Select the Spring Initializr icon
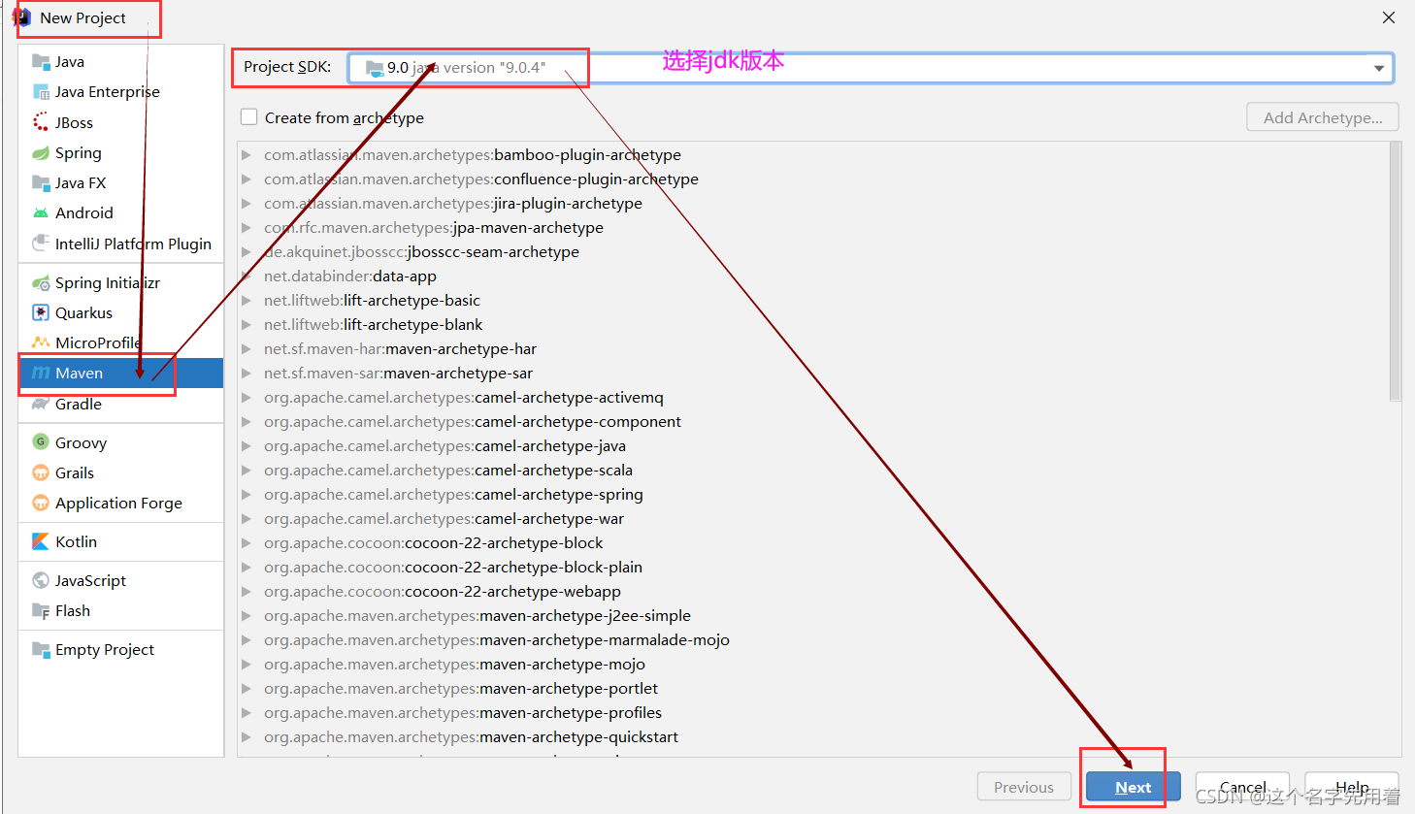The width and height of the screenshot is (1415, 814). [x=41, y=282]
